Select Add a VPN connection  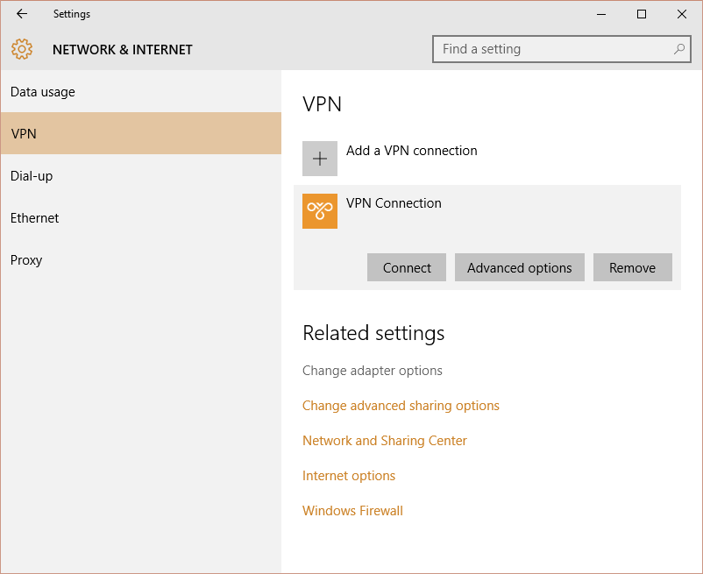[412, 151]
